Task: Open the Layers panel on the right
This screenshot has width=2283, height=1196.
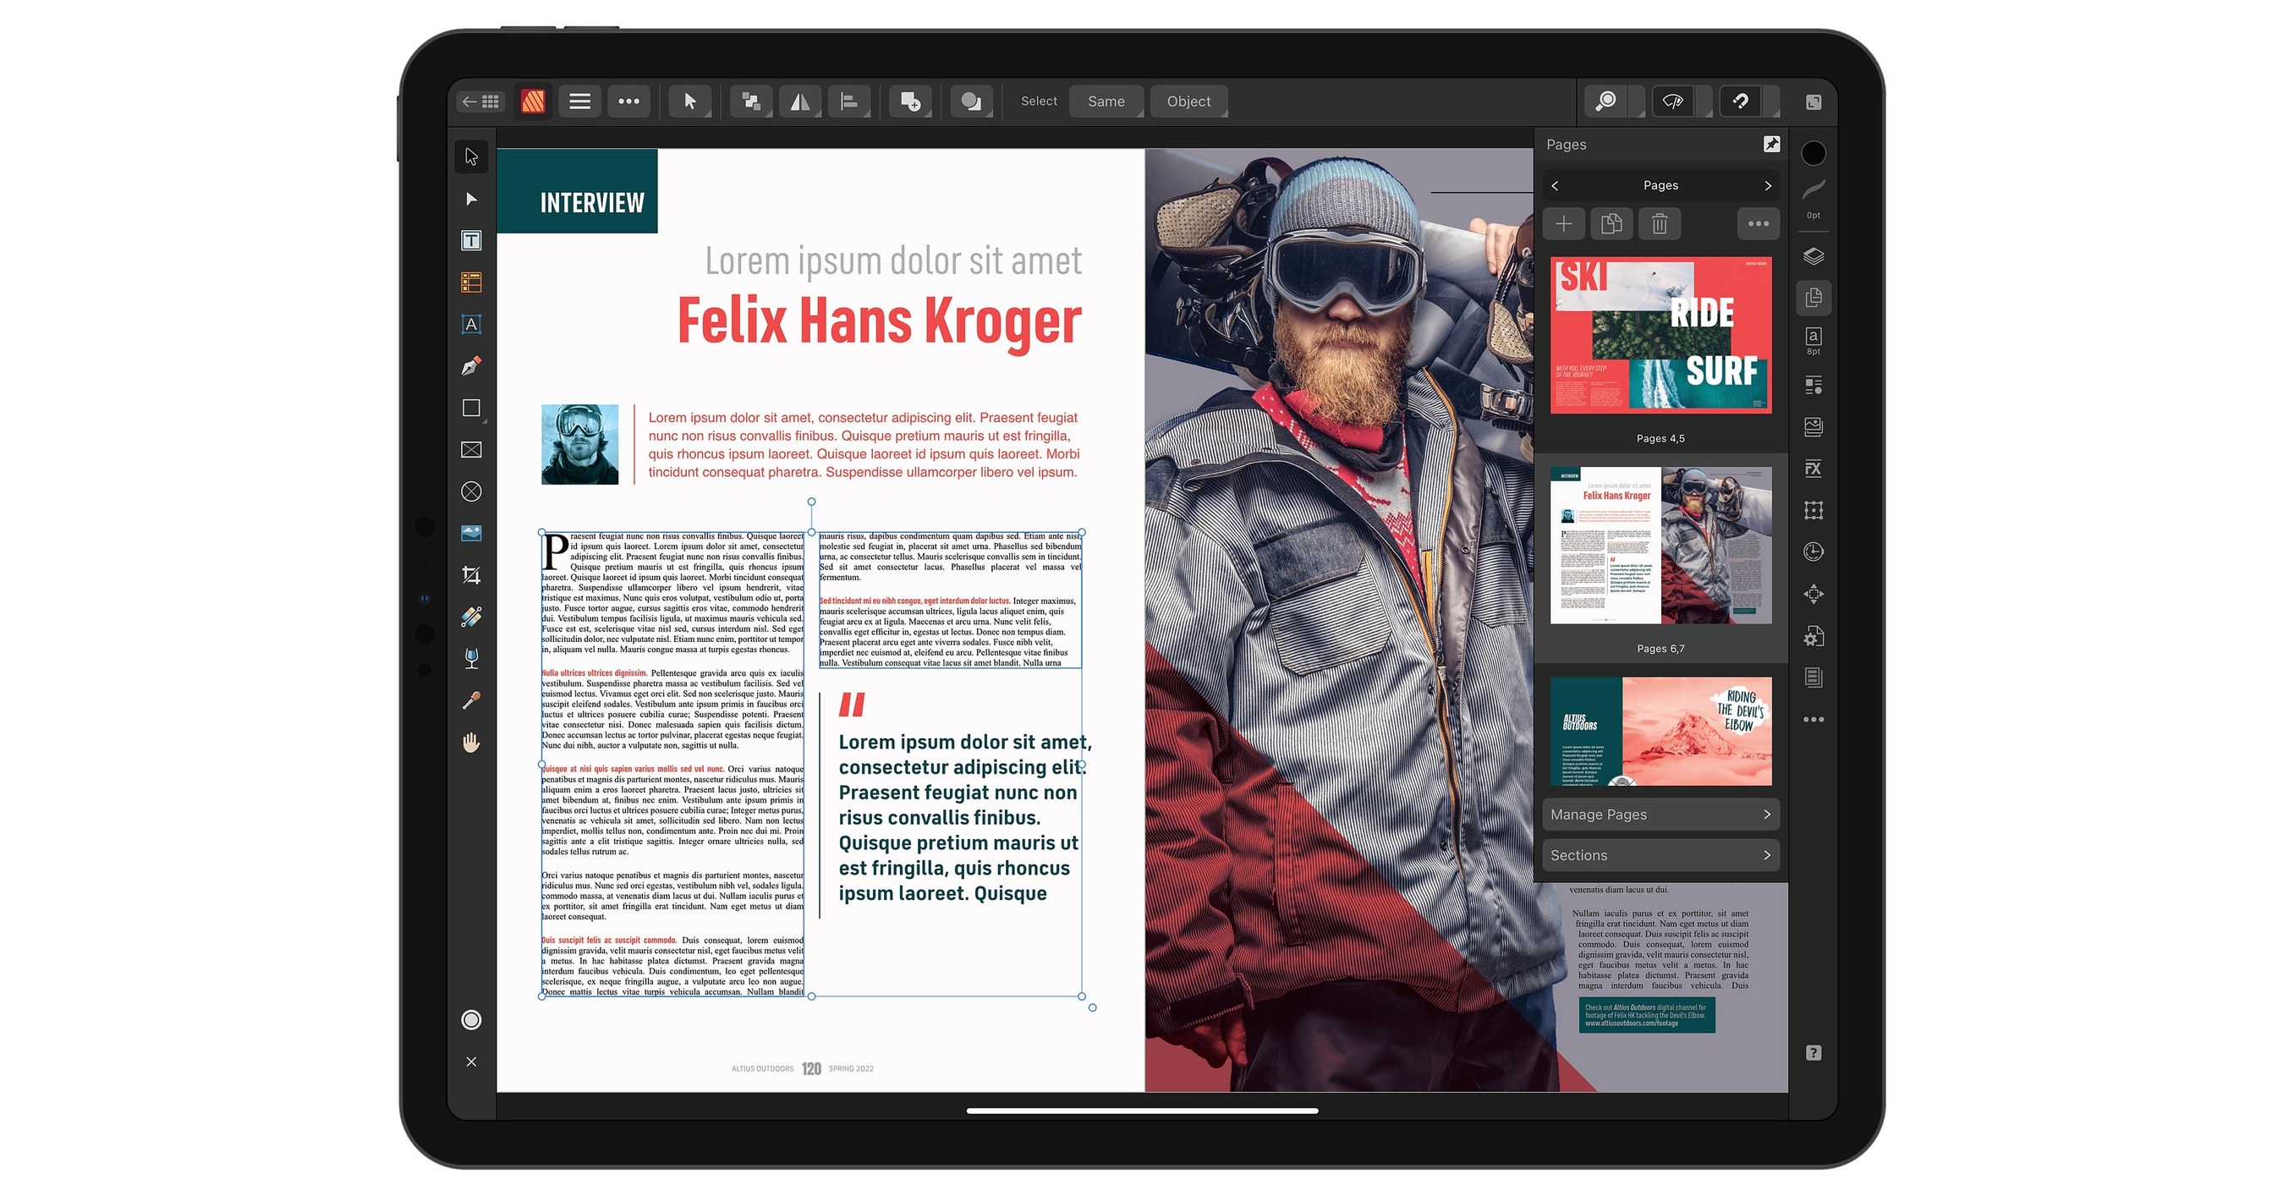Action: [1814, 255]
